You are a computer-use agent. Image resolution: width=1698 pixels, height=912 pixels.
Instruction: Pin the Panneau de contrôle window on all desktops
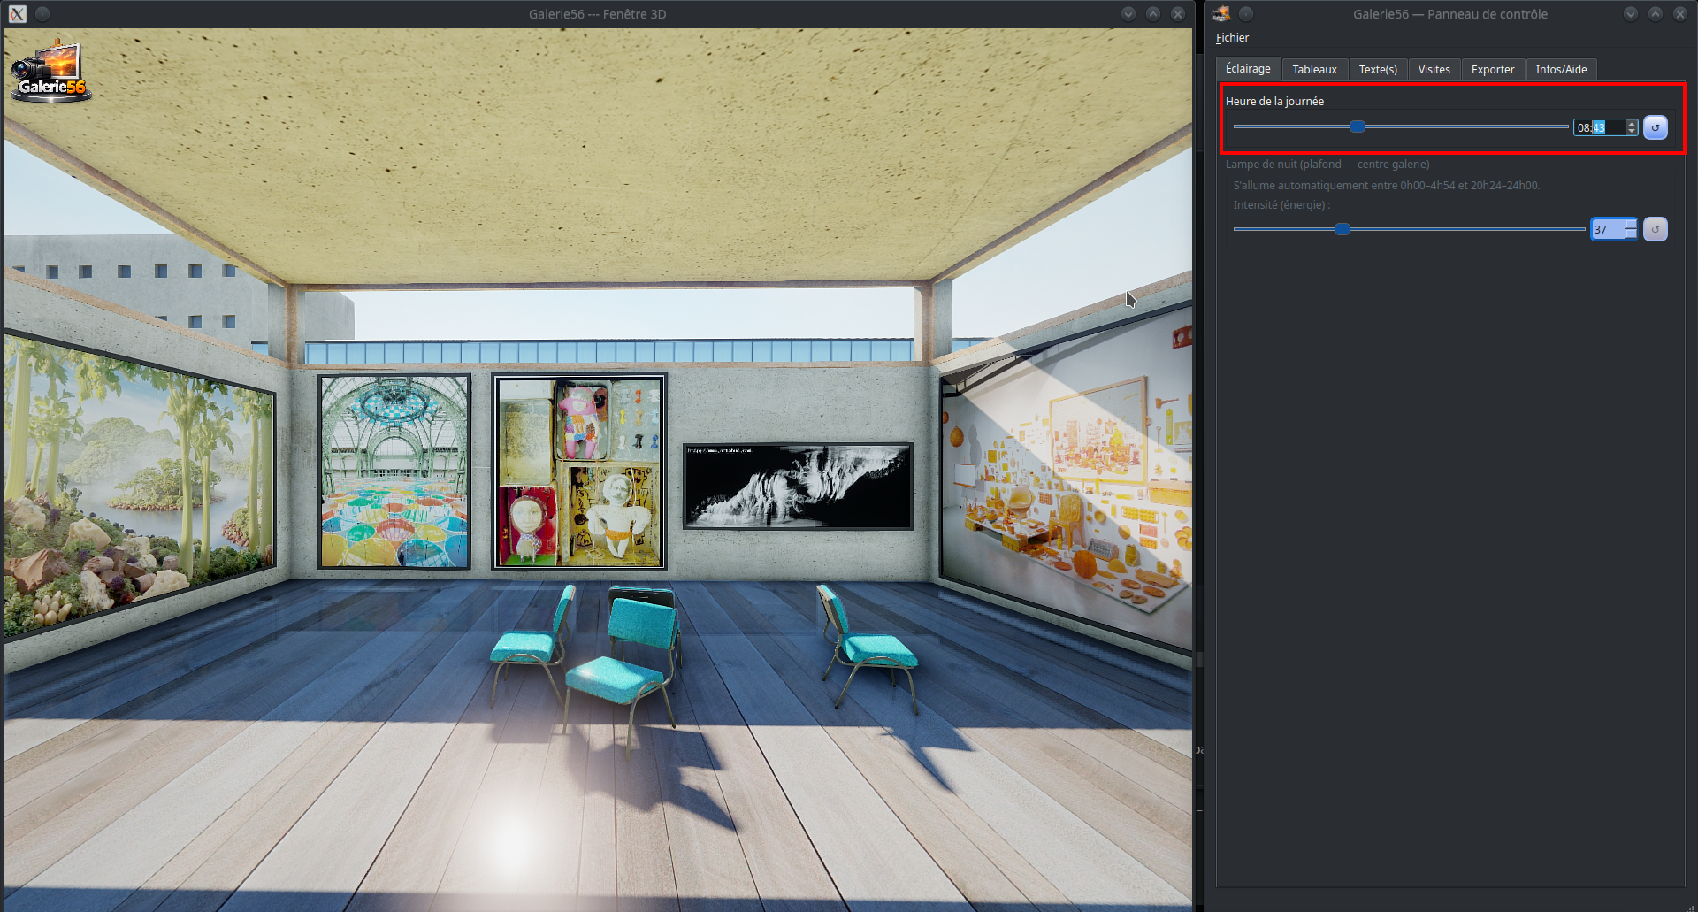coord(1246,13)
